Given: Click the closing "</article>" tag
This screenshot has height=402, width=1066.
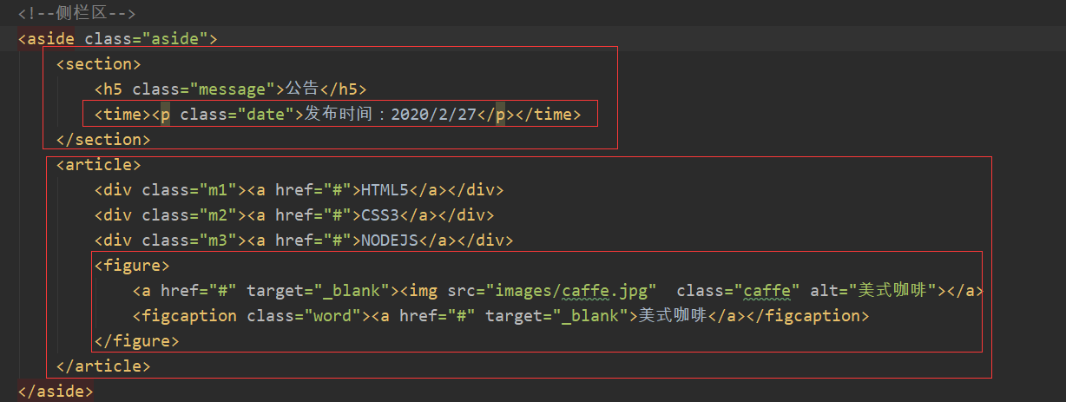Looking at the screenshot, I should pos(104,366).
